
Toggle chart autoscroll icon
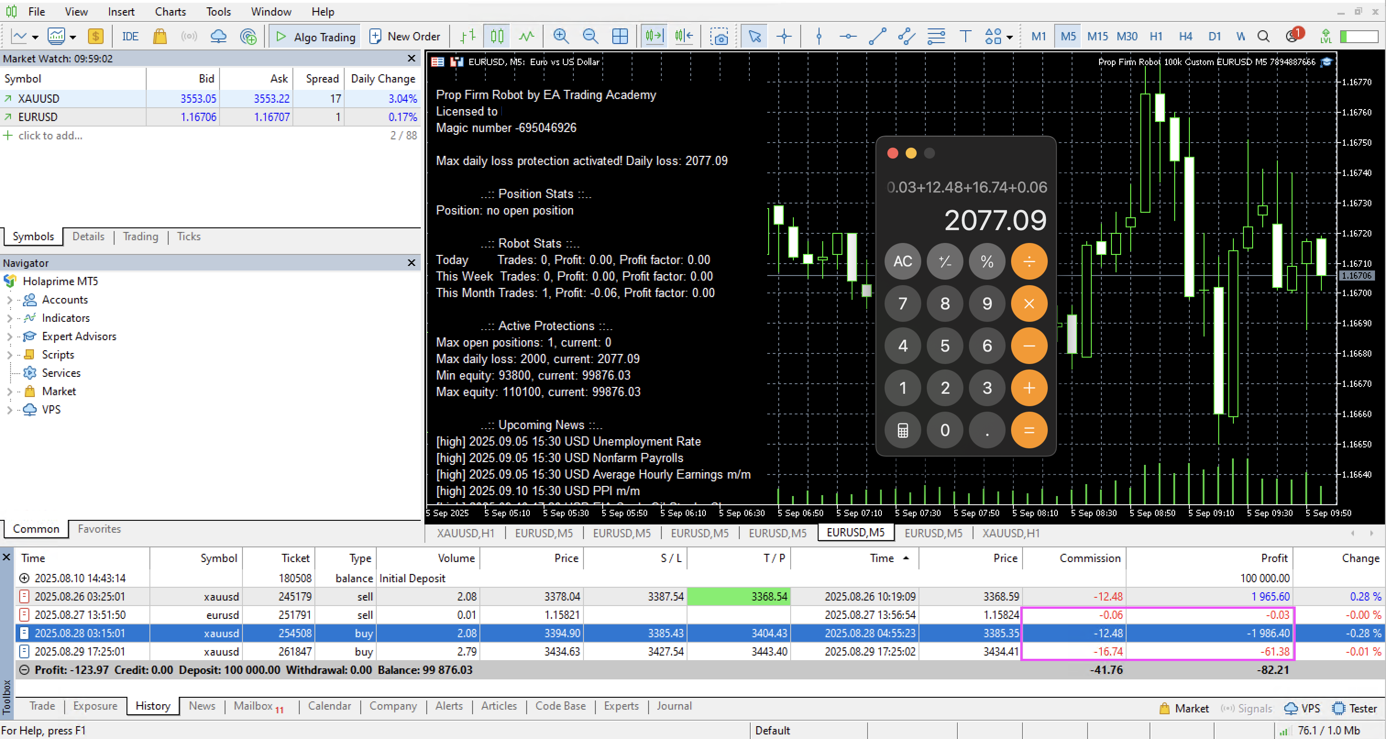pyautogui.click(x=654, y=37)
